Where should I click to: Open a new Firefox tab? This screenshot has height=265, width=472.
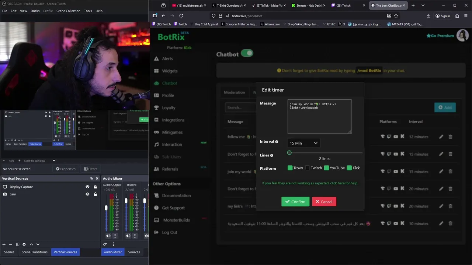[x=413, y=6]
